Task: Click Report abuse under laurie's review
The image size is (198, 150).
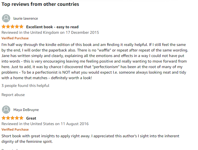Action: [x=13, y=95]
